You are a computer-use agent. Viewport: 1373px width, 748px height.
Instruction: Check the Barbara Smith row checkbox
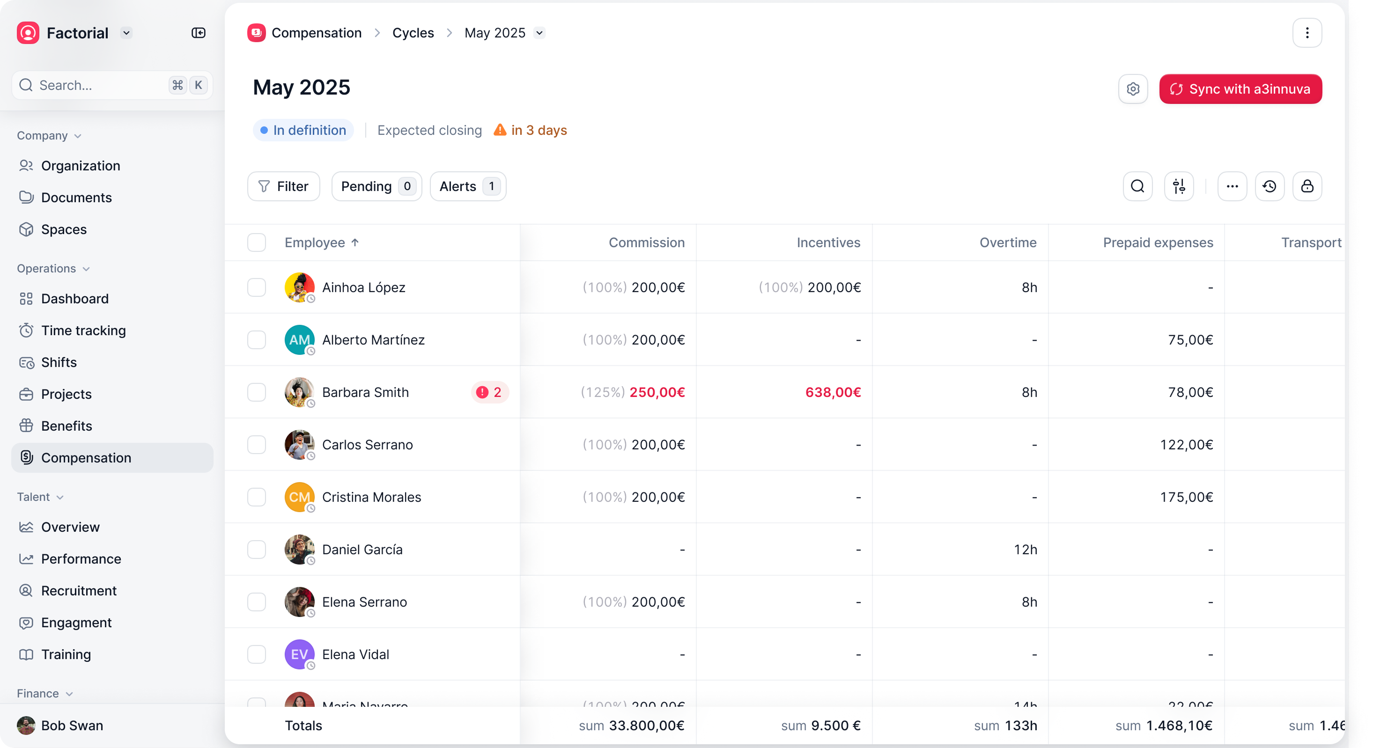click(x=256, y=392)
